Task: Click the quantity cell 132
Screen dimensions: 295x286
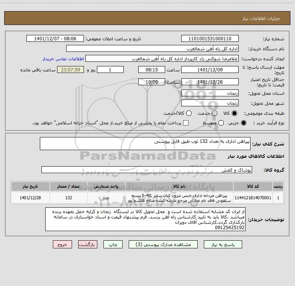Action: click(x=69, y=198)
